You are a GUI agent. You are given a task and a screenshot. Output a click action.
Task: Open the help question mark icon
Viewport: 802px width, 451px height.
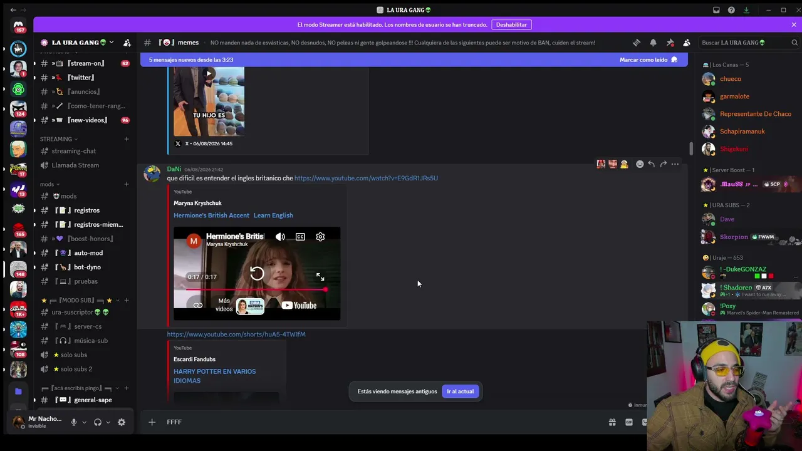click(x=731, y=10)
